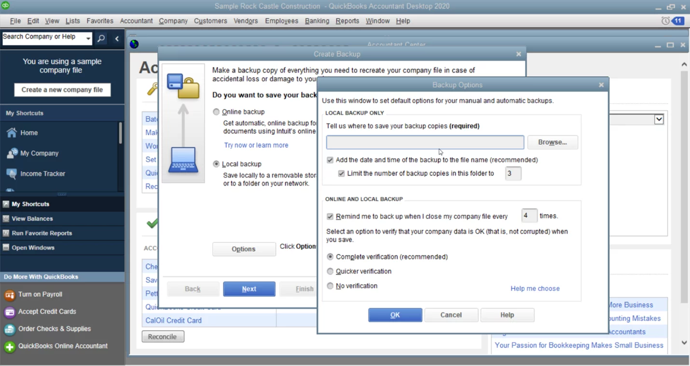The height and width of the screenshot is (366, 690).
Task: Click the QuickBooks logo in the title bar
Action: coord(5,6)
